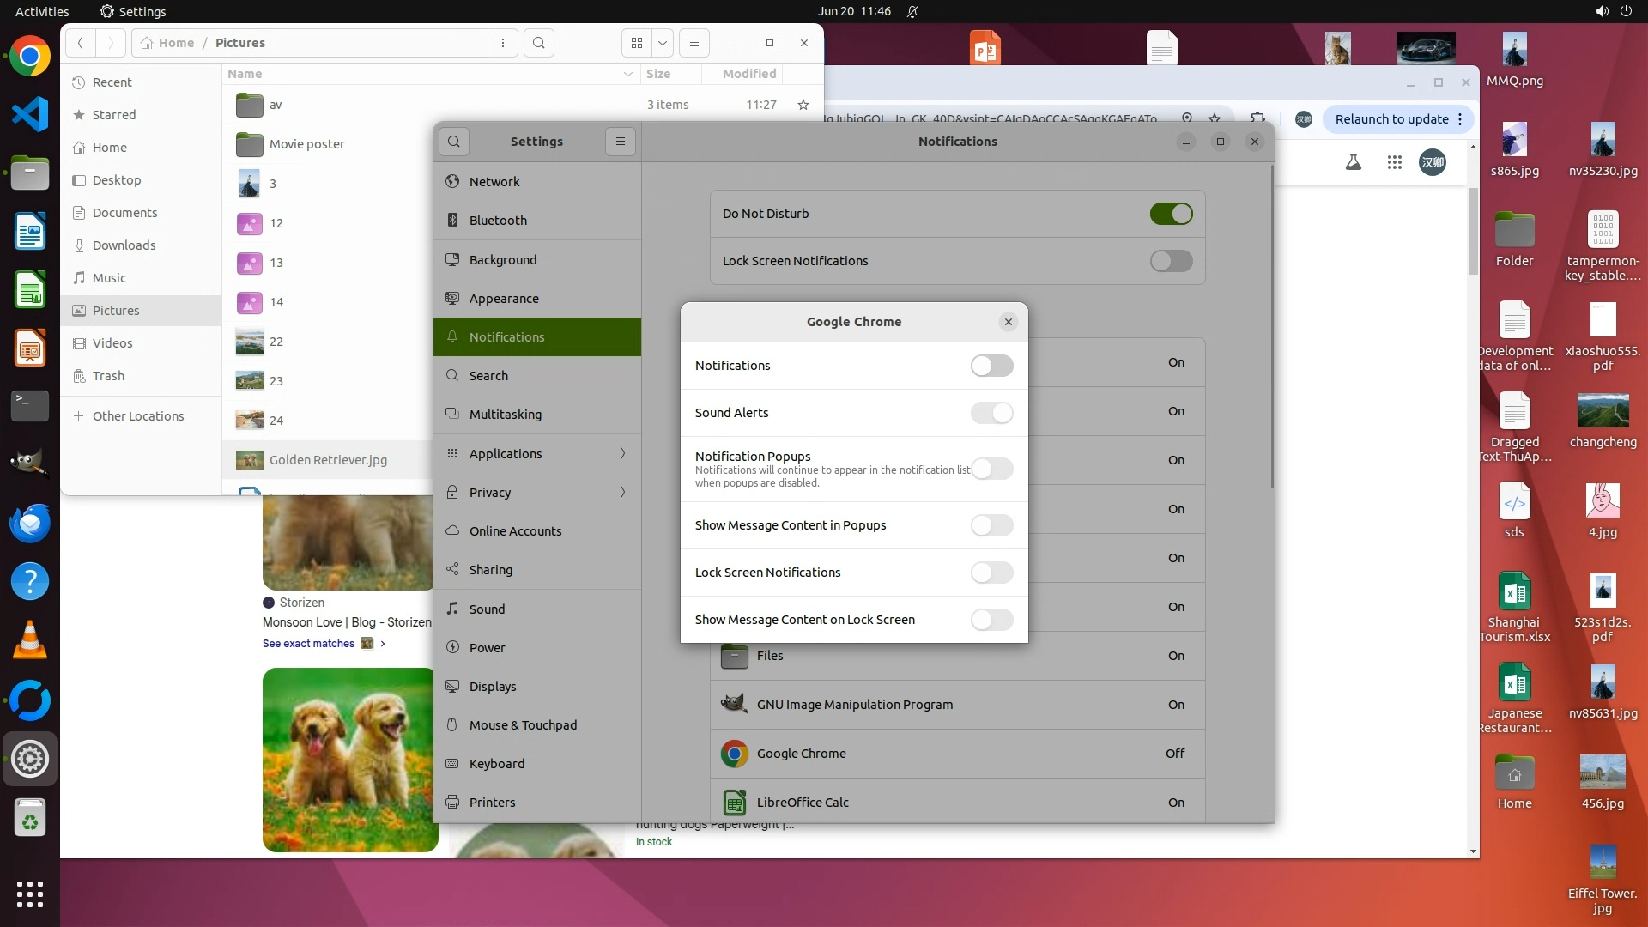Enable the Google Chrome Notifications switch

click(x=991, y=366)
